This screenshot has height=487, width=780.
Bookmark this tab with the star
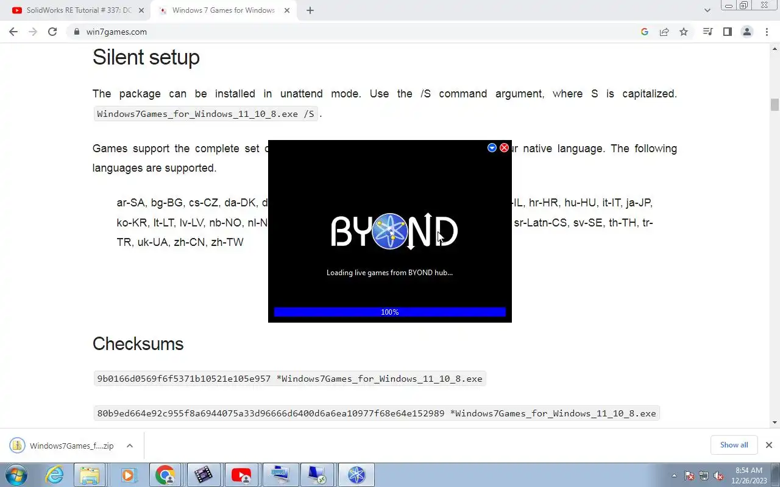click(684, 32)
